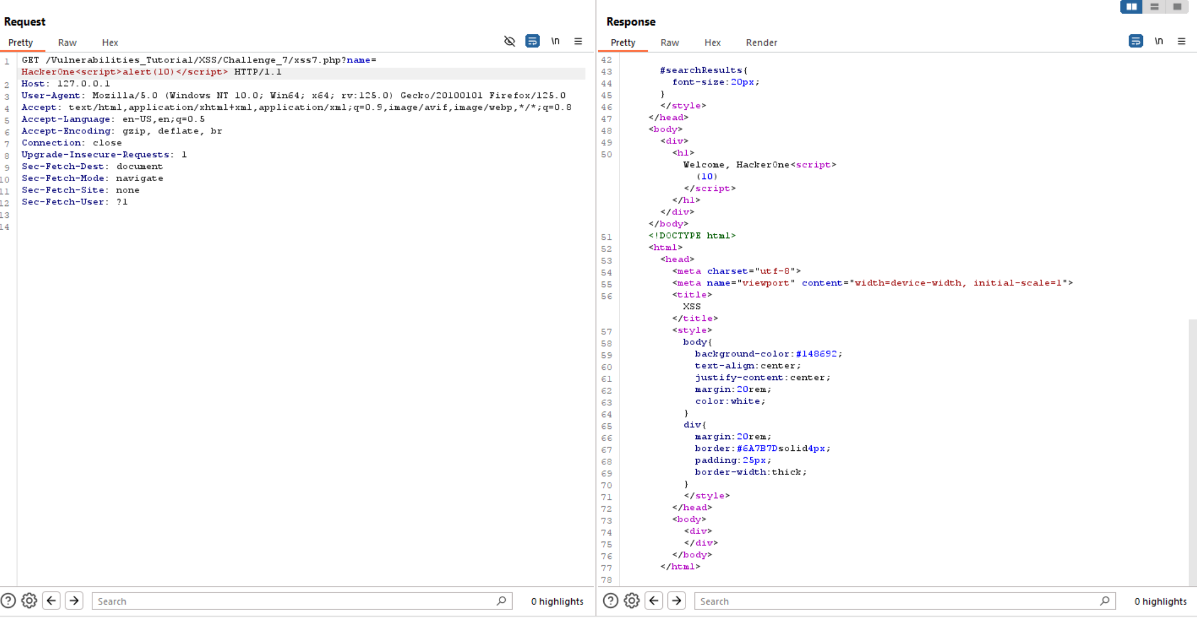1197x618 pixels.
Task: Toggle word wrap icon in Response panel
Action: coord(1136,41)
